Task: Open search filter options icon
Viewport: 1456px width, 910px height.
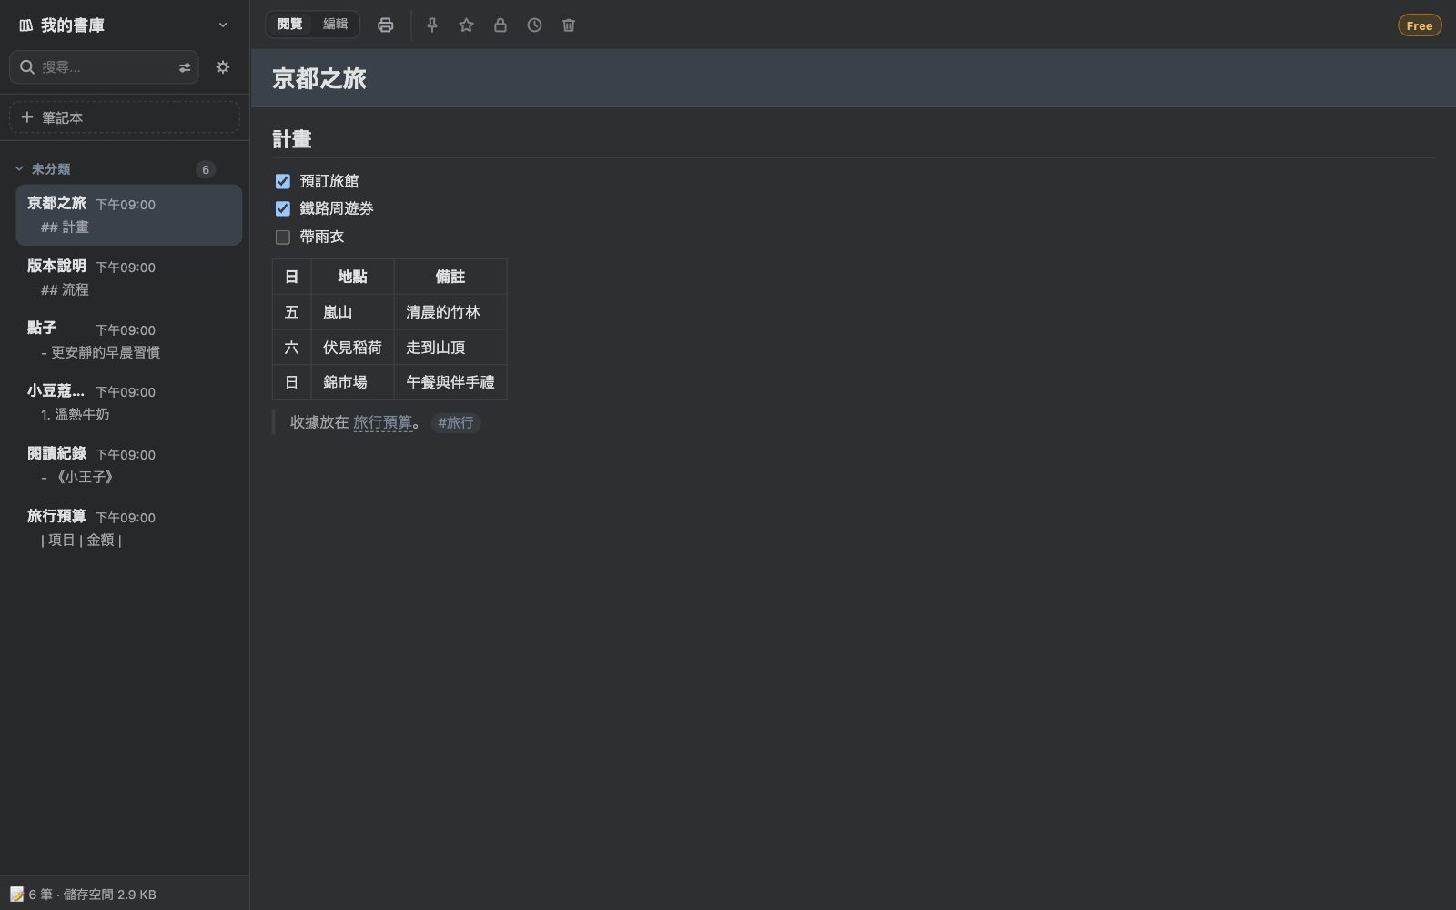Action: [x=185, y=67]
